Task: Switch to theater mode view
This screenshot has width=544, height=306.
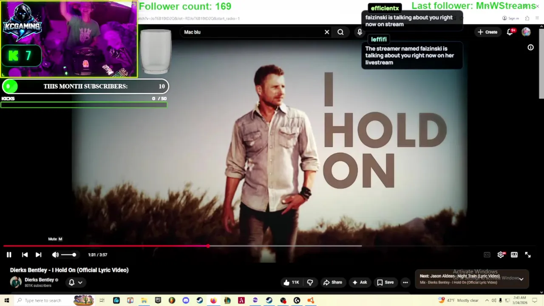Action: coord(514,255)
